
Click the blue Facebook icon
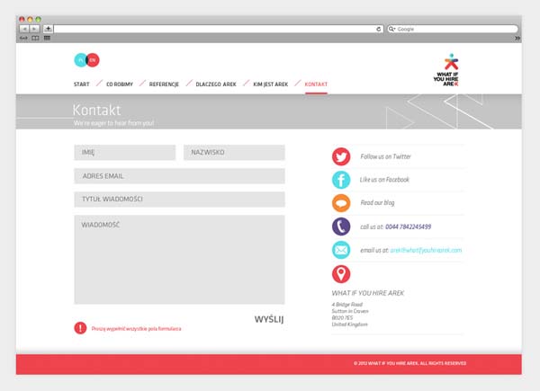[341, 180]
